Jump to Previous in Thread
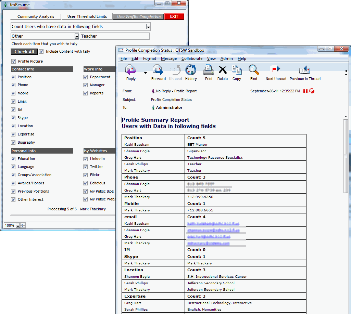Screen dimensions: 351x314 tap(305, 70)
